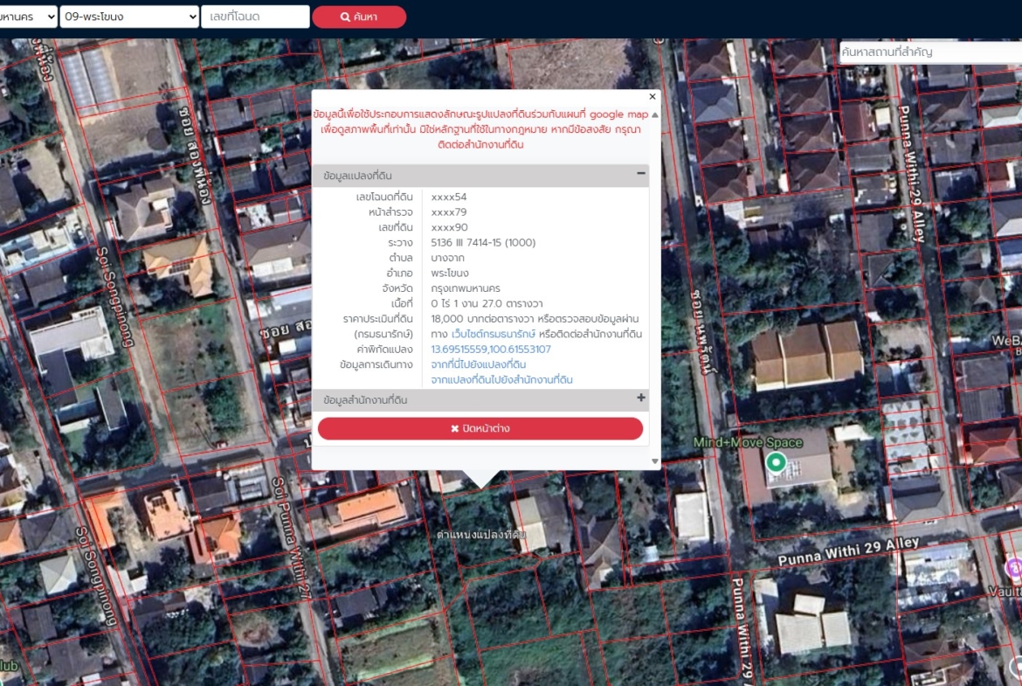This screenshot has height=686, width=1022.
Task: Expand the ข้อมูลสำนักงานที่ดิน section plus icon
Action: click(x=641, y=398)
